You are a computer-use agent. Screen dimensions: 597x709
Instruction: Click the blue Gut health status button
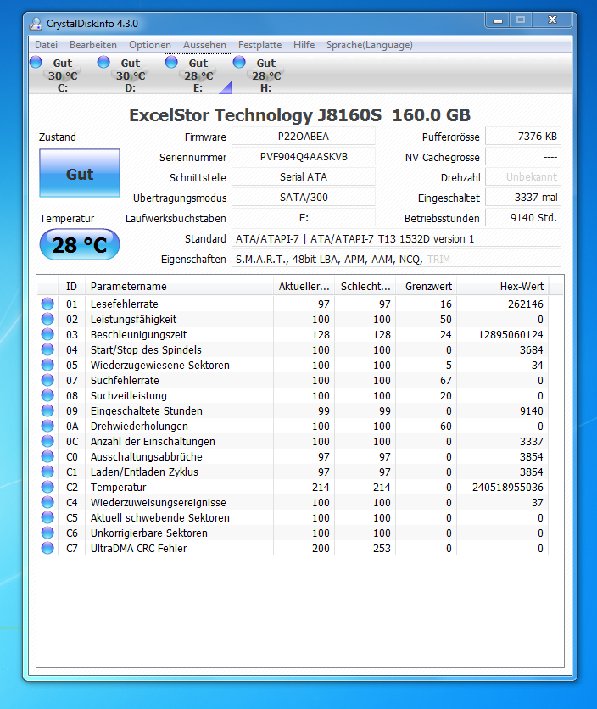[x=80, y=173]
